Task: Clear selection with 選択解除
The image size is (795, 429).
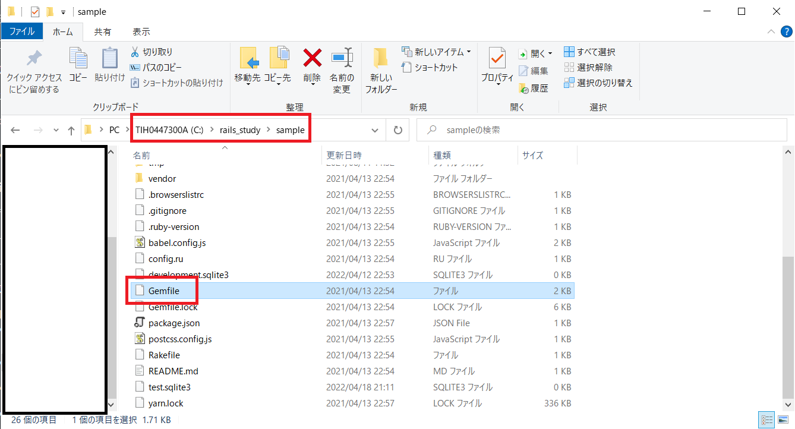Action: (x=588, y=67)
